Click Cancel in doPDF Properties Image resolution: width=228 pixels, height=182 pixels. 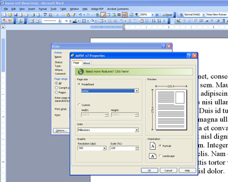point(168,171)
